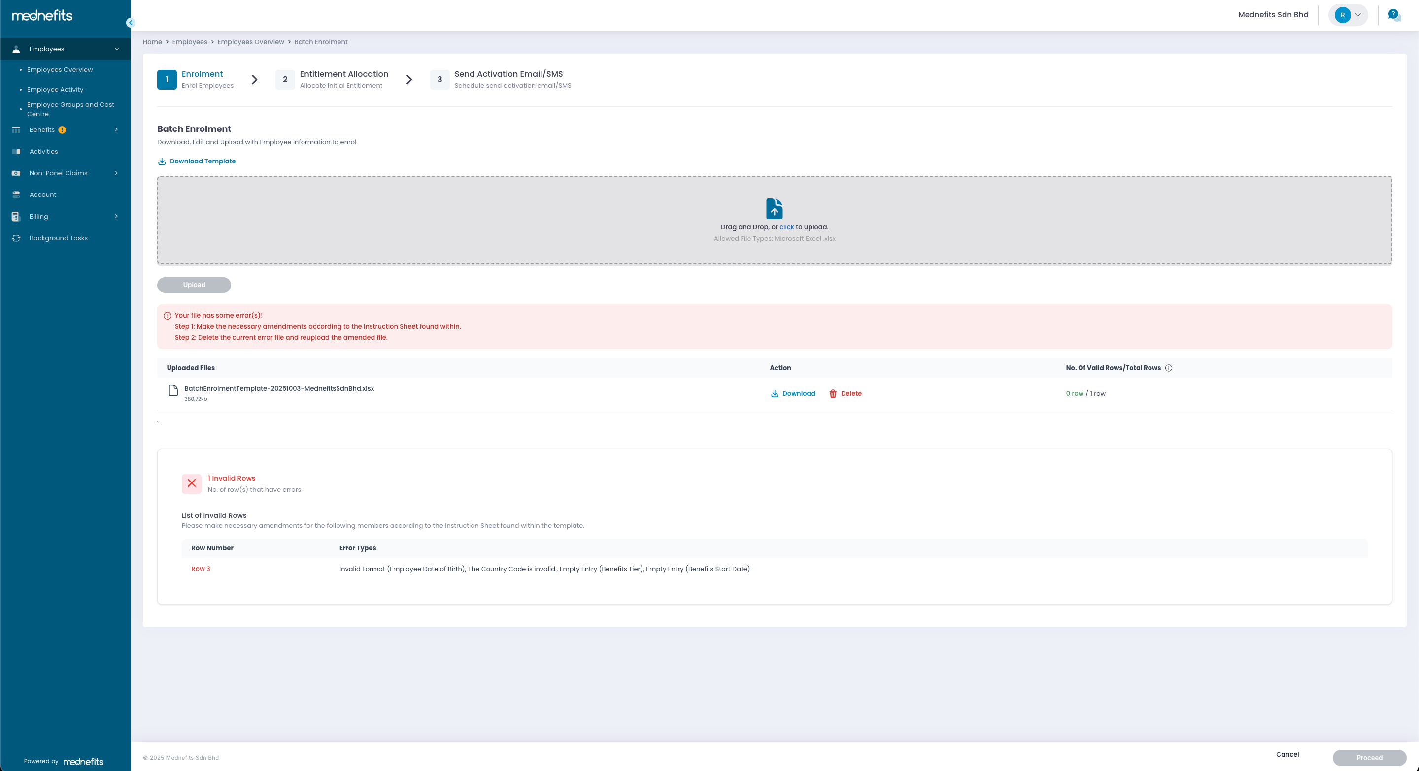Open the user profile R dropdown
This screenshot has width=1419, height=771.
tap(1348, 15)
